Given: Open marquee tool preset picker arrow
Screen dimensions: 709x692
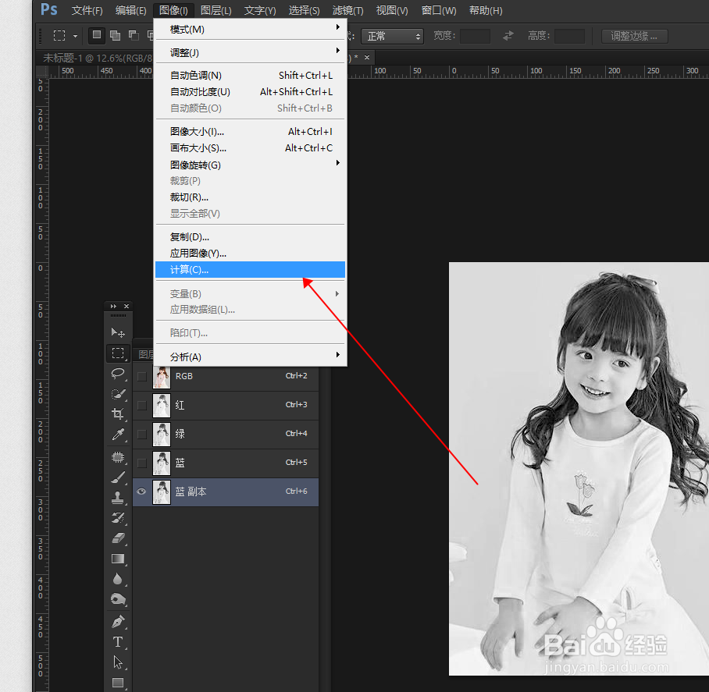Looking at the screenshot, I should (76, 36).
